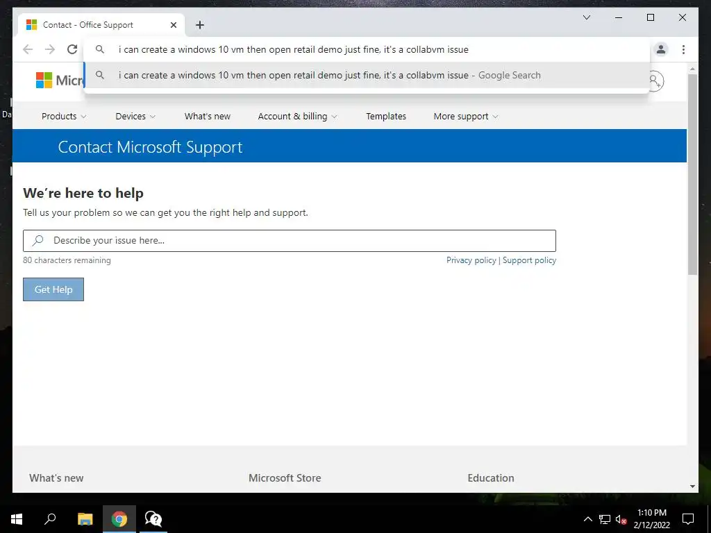Click the scrollbar down arrow
This screenshot has height=533, width=711.
point(692,487)
